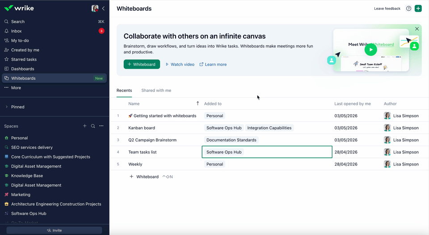Switch to Shared with me tab

click(x=156, y=91)
